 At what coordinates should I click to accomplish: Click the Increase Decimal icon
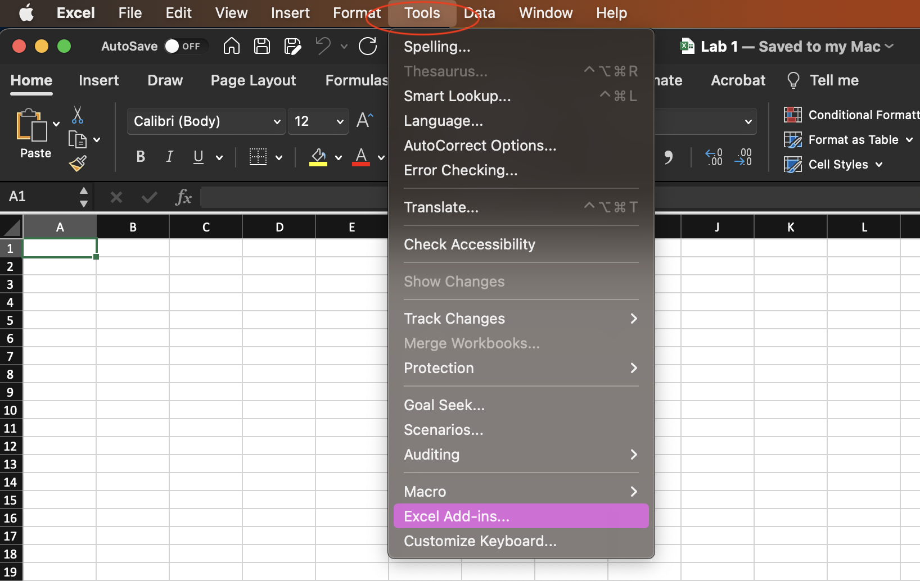coord(714,157)
